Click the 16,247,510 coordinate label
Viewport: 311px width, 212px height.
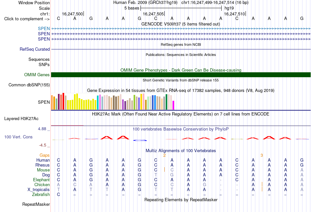(234, 14)
